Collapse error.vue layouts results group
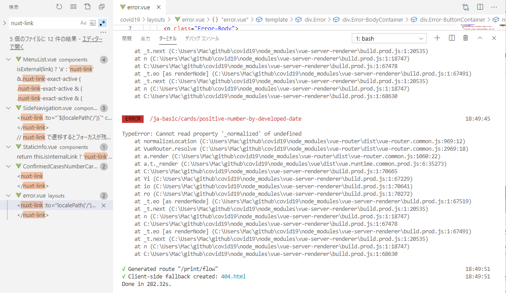Viewport: 506px width, 293px height. (x=9, y=195)
